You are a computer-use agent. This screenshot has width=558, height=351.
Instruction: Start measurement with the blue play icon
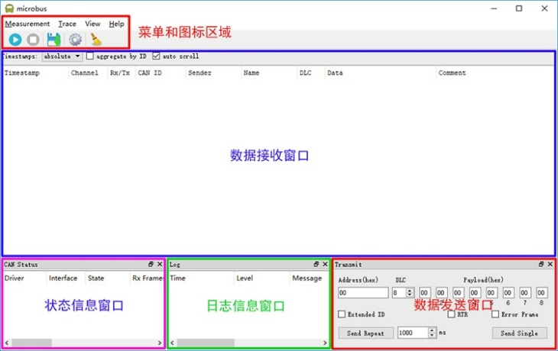pyautogui.click(x=15, y=40)
